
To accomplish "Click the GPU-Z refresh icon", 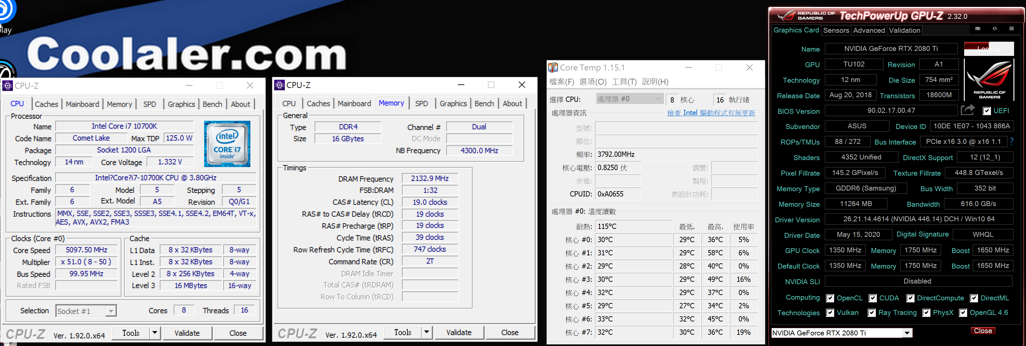I will (995, 29).
